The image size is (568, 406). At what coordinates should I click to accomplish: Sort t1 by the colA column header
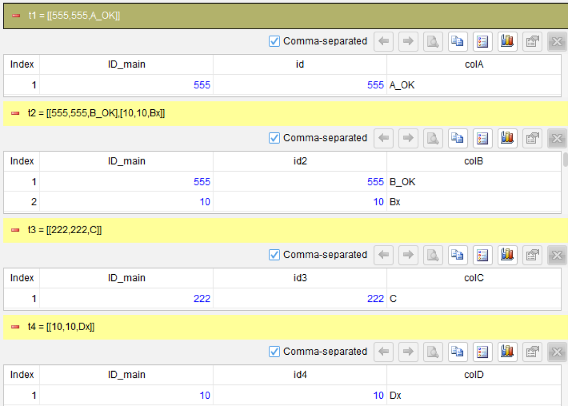coord(474,65)
